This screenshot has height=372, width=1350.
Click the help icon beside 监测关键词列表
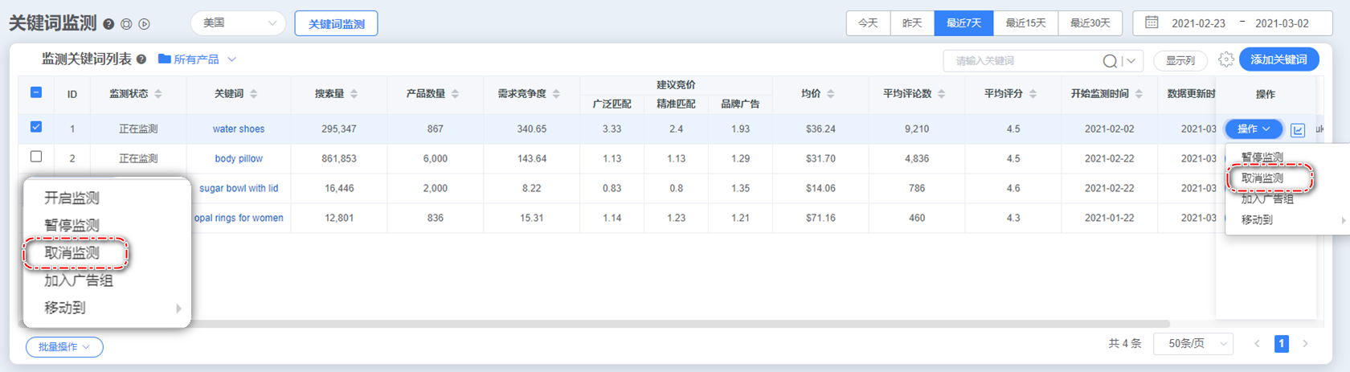(x=141, y=59)
